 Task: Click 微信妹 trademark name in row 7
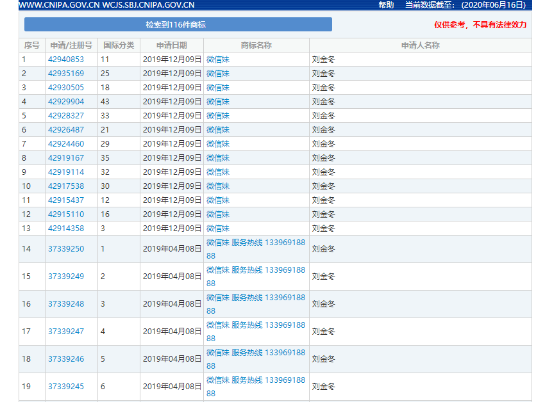[218, 144]
